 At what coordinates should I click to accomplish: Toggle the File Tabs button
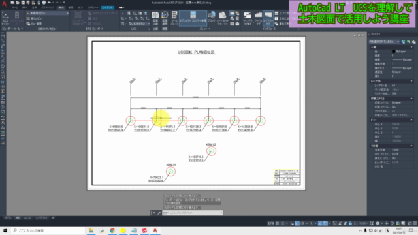[x=258, y=18]
